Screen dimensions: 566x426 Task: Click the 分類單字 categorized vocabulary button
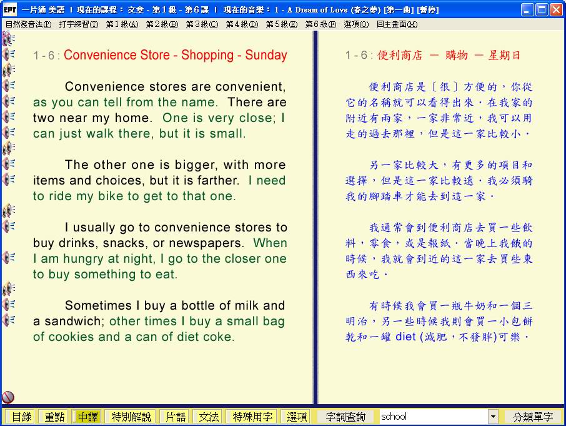pos(533,417)
